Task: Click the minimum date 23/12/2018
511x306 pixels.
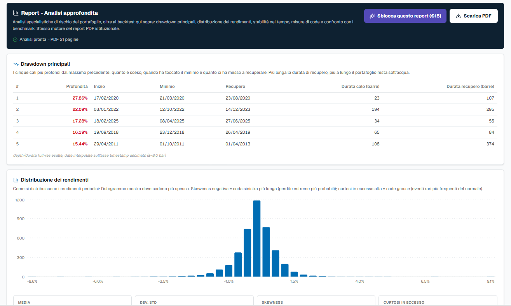Action: click(x=172, y=132)
